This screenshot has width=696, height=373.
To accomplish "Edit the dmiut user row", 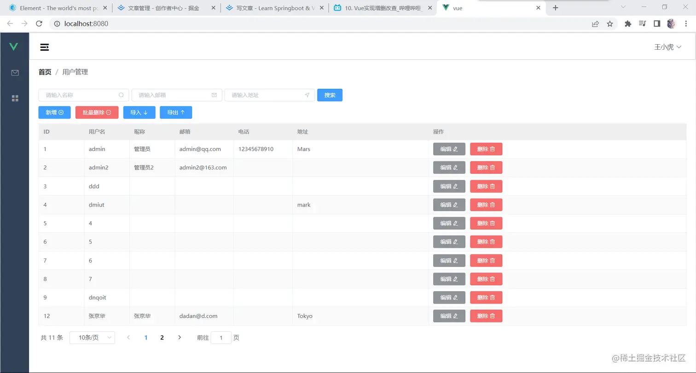I will tap(449, 205).
